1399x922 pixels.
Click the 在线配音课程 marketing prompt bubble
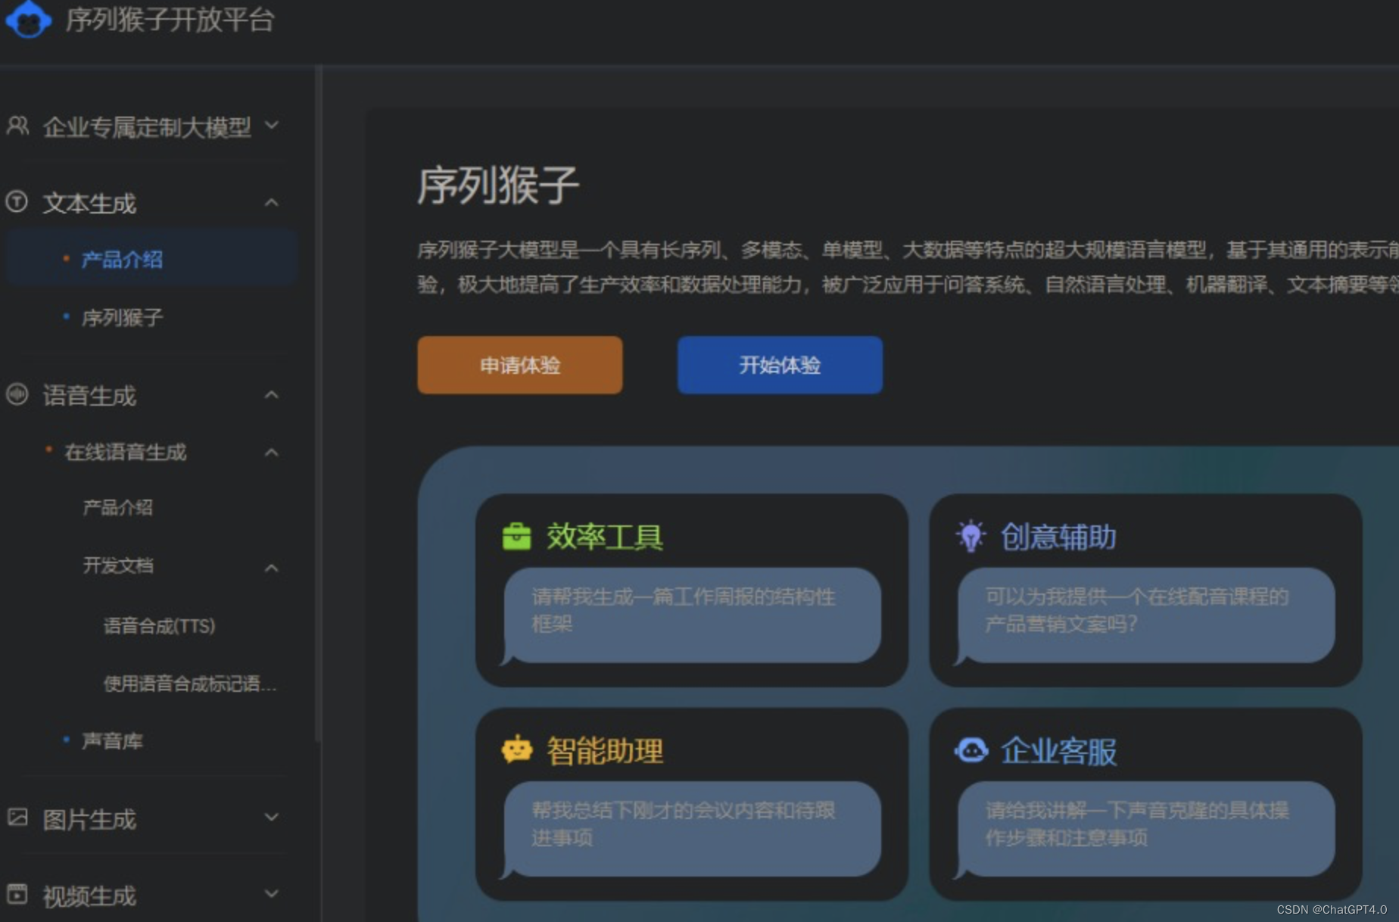coord(1146,615)
